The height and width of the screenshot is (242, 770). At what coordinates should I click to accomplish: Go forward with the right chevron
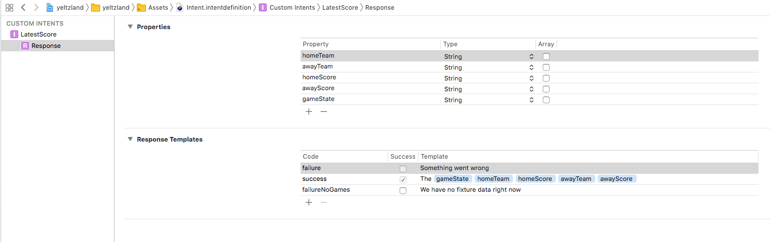point(36,7)
